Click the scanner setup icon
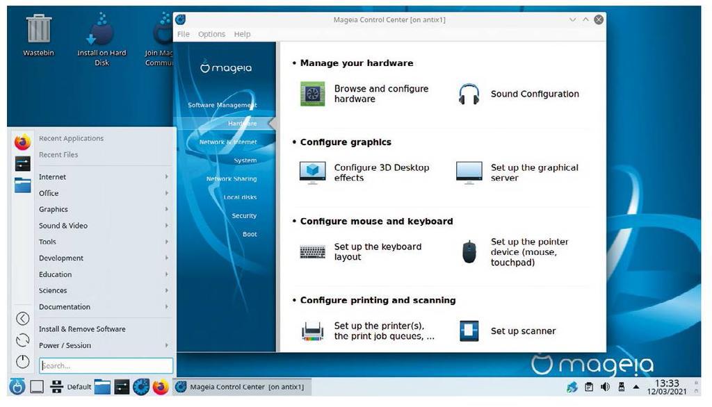712x407 pixels. [x=469, y=331]
